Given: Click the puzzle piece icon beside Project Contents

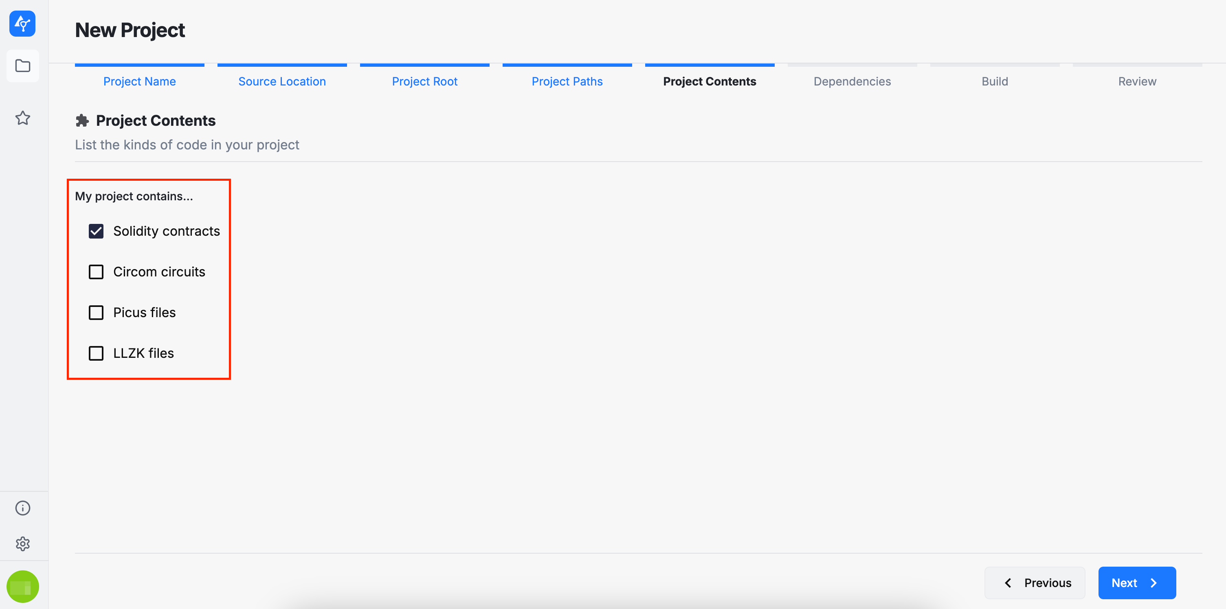Looking at the screenshot, I should tap(82, 121).
